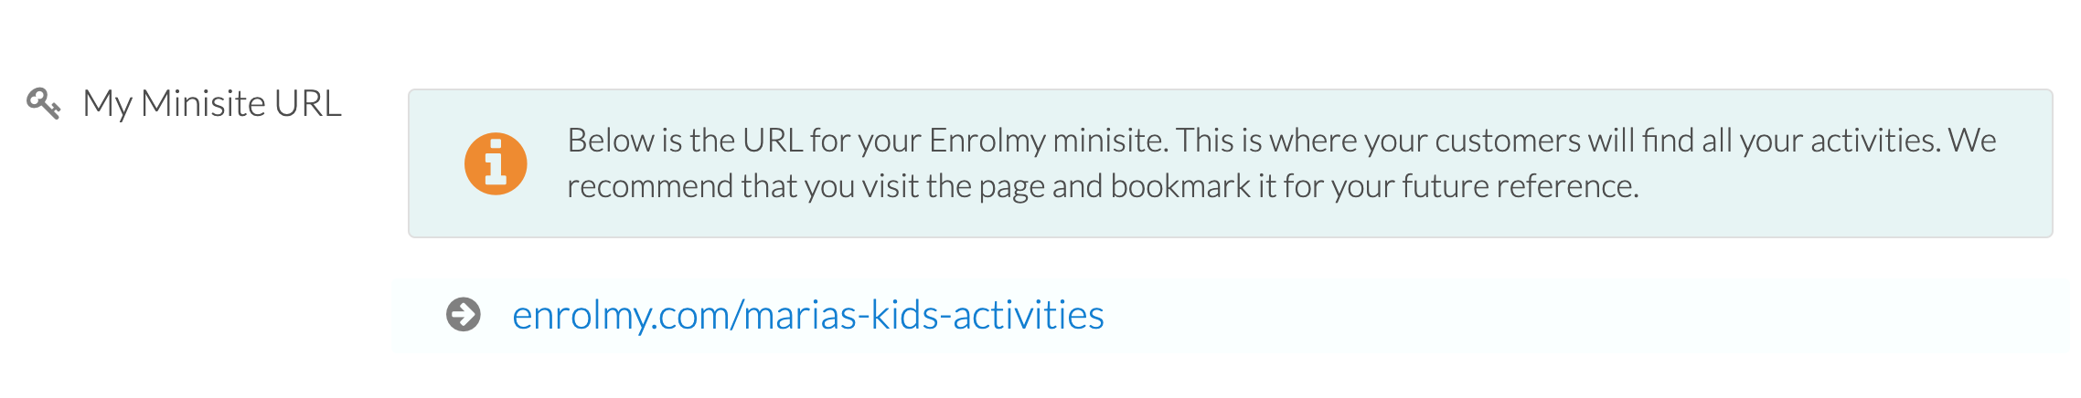Screen dimensions: 2081x398
Task: Click the key icon beside My Minisite URL
Action: point(43,103)
